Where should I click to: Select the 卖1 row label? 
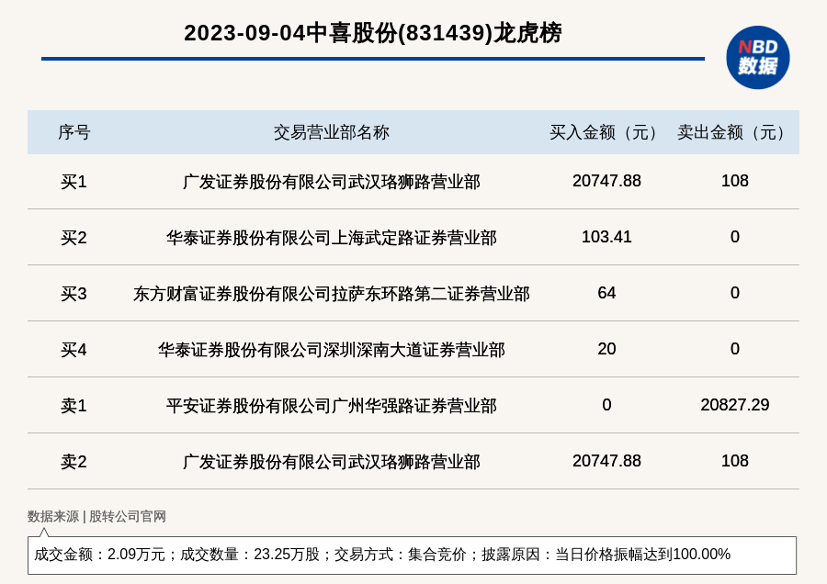pos(74,405)
